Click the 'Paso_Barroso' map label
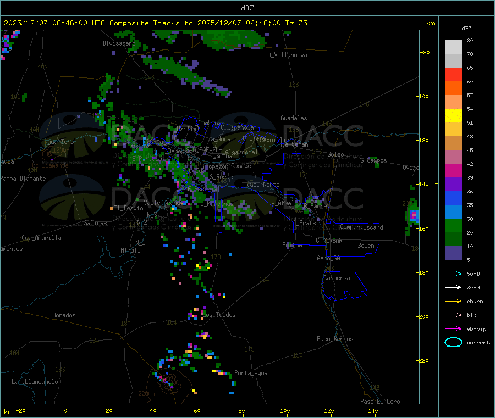 pos(337,339)
